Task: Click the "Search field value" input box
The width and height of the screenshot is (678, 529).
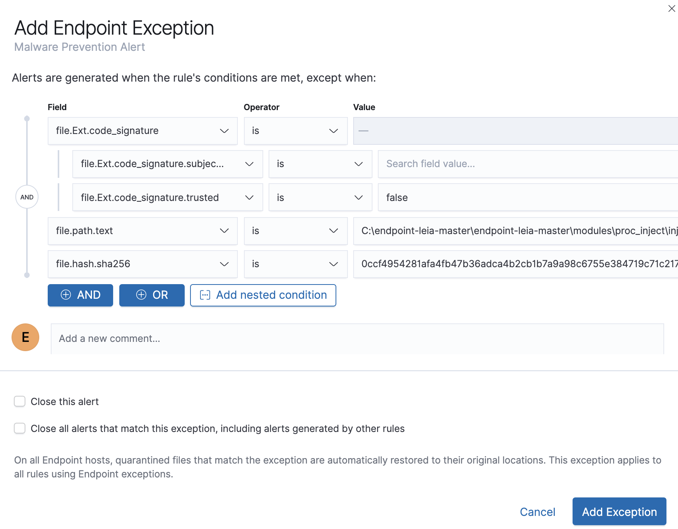Action: 462,164
